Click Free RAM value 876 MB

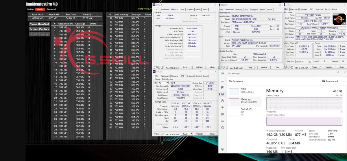(x=53, y=18)
